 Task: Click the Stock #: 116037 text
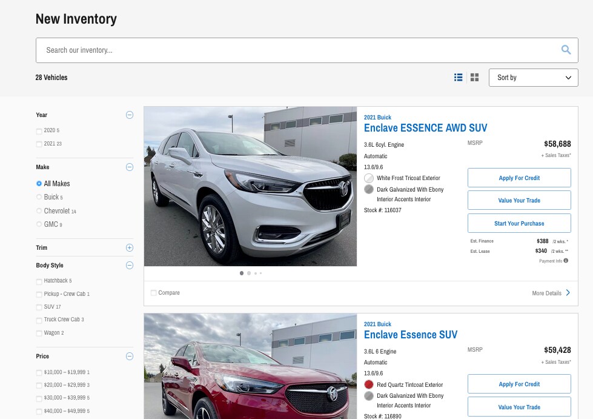[x=382, y=210]
